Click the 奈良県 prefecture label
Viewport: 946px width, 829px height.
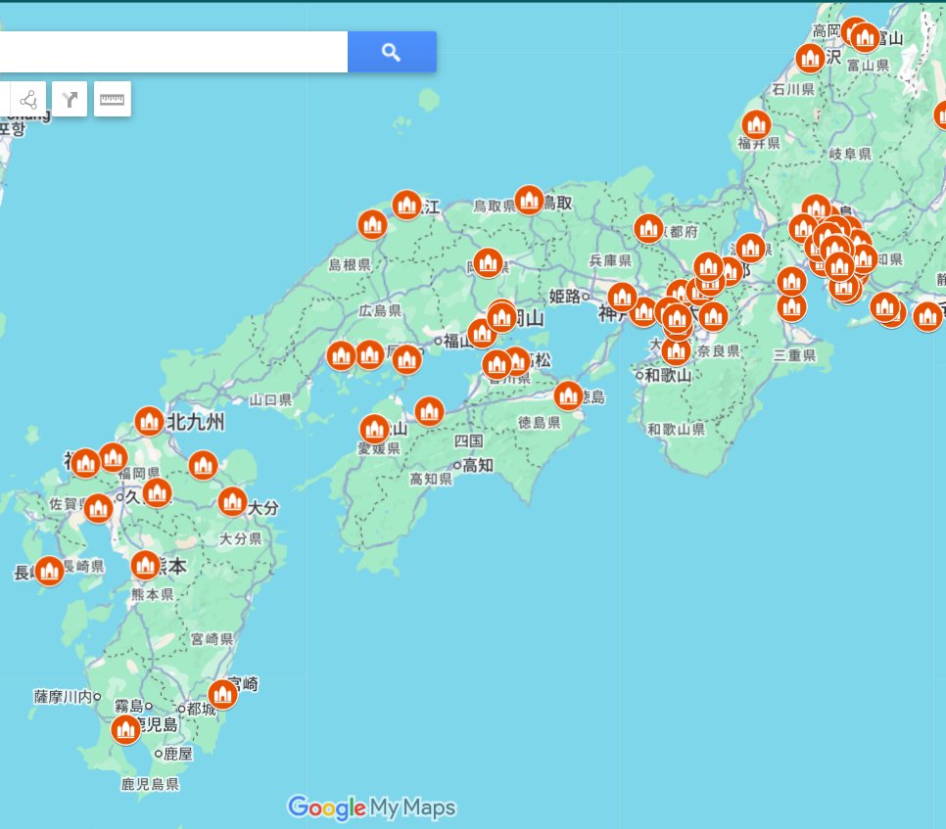tap(719, 351)
